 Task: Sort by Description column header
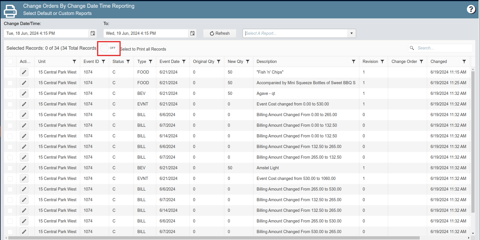(267, 62)
